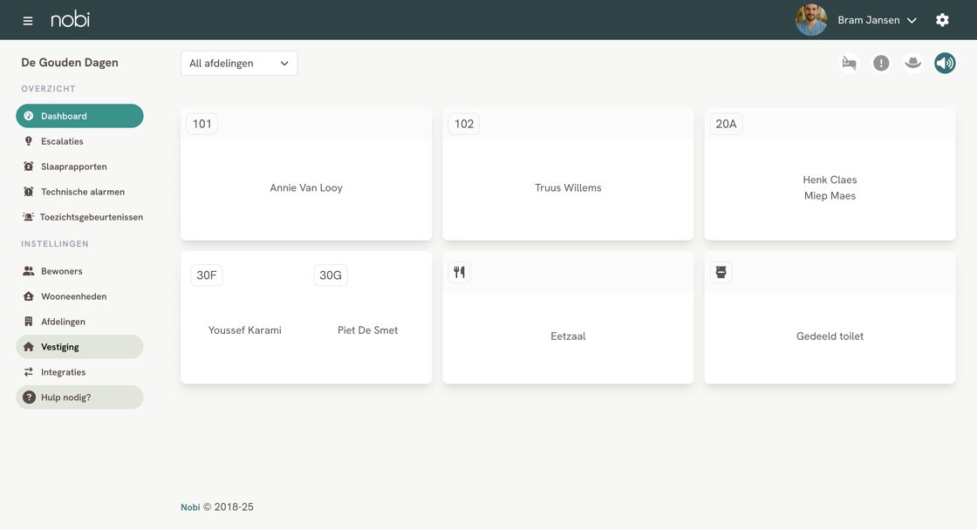Viewport: 977px width, 530px height.
Task: Click the hat icon in toolbar
Action: coord(912,63)
